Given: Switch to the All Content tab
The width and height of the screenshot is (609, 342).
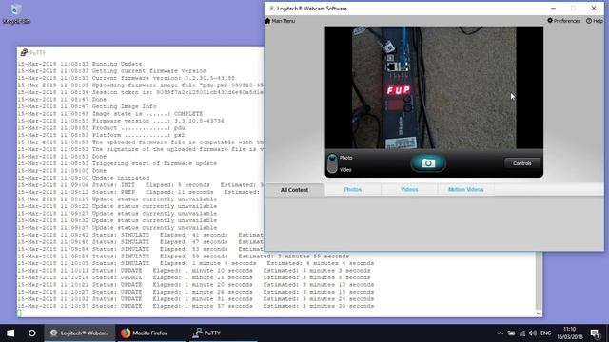Looking at the screenshot, I should 294,190.
